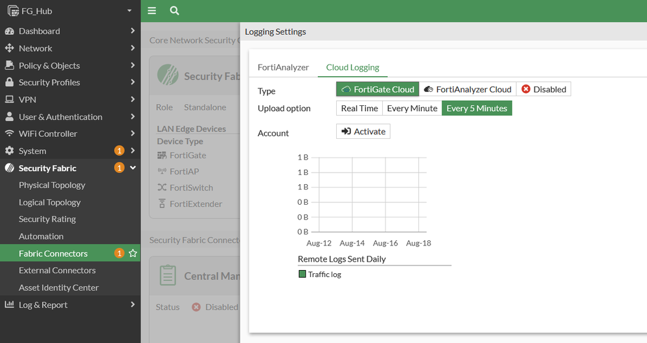Expand the Network menu section
The height and width of the screenshot is (343, 647).
pyautogui.click(x=70, y=48)
